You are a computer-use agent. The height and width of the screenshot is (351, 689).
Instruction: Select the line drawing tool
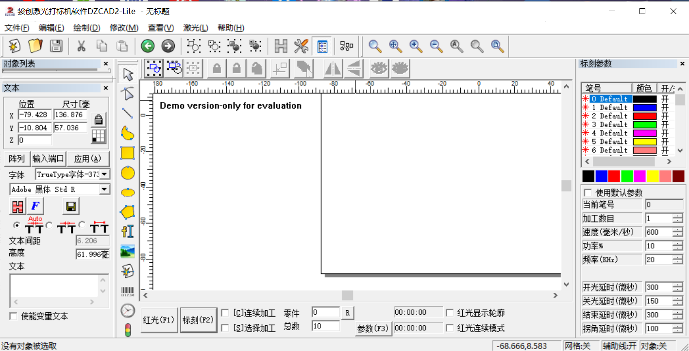pyautogui.click(x=128, y=113)
